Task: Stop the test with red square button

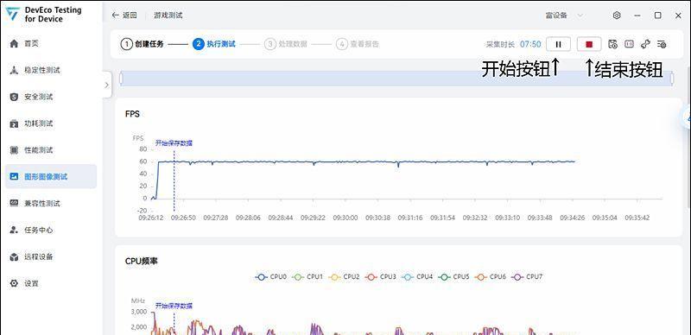Action: pyautogui.click(x=589, y=44)
